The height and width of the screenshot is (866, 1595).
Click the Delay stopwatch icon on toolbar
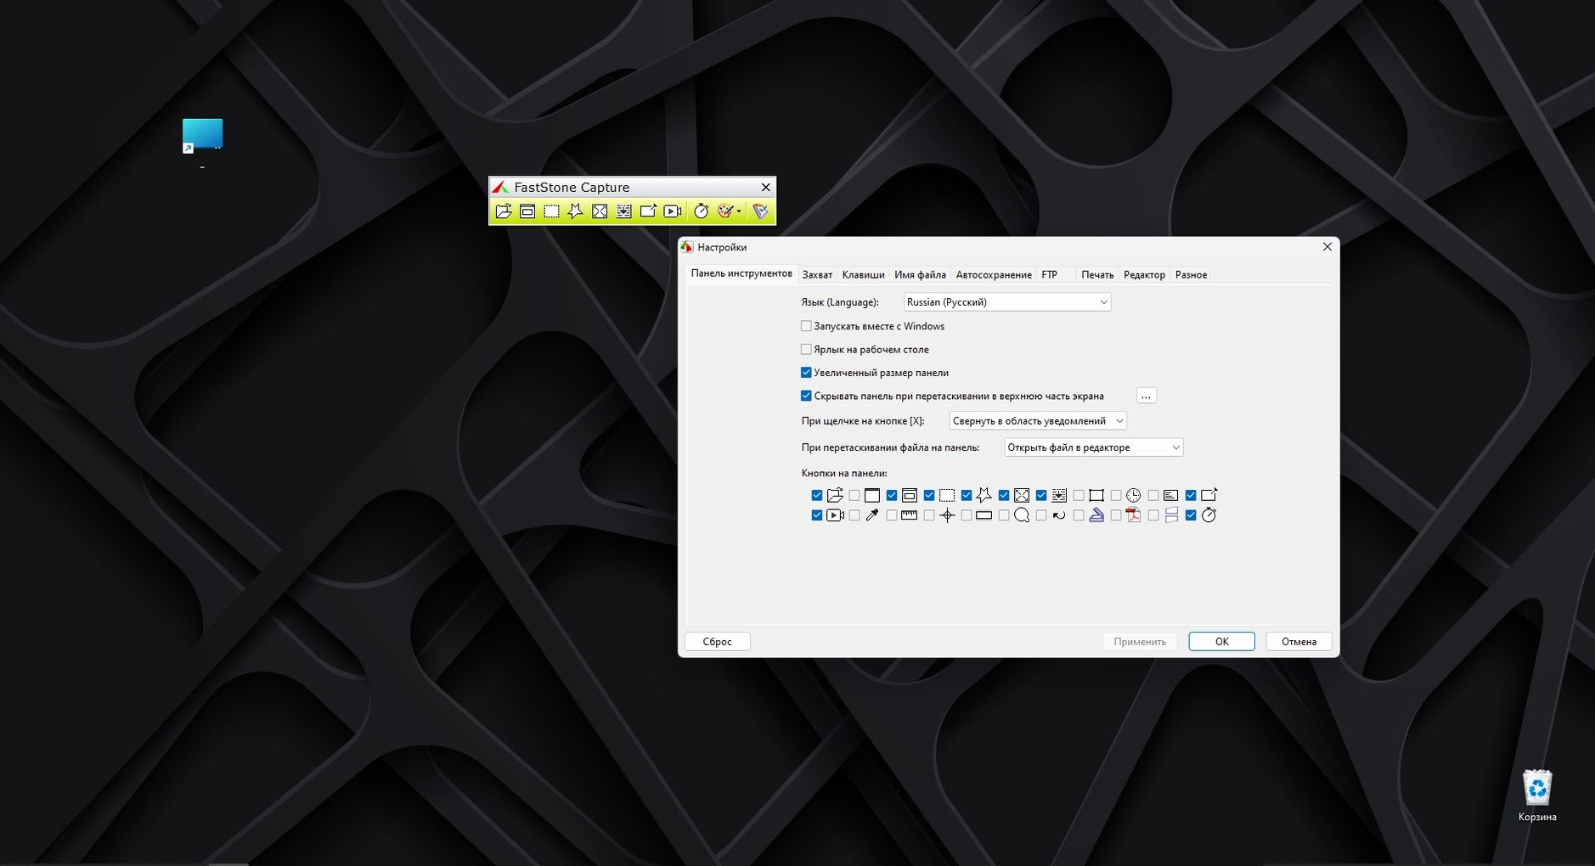701,211
